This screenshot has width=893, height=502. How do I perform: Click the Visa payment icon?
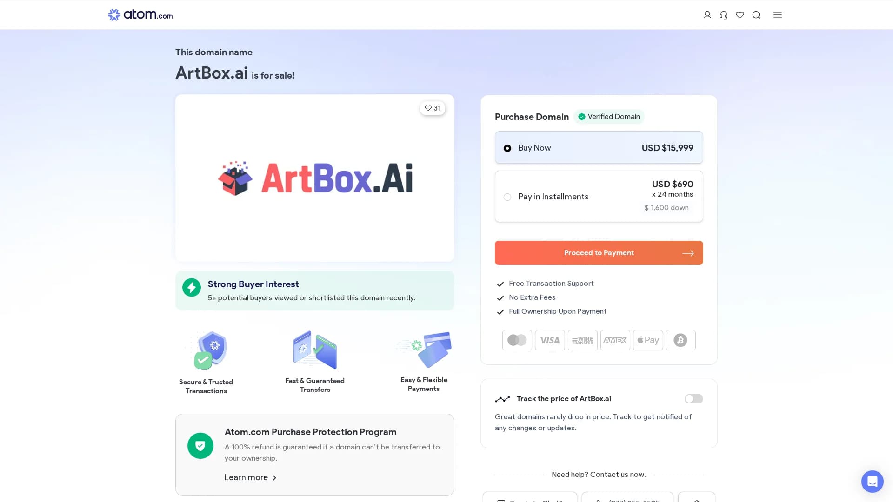pos(550,340)
